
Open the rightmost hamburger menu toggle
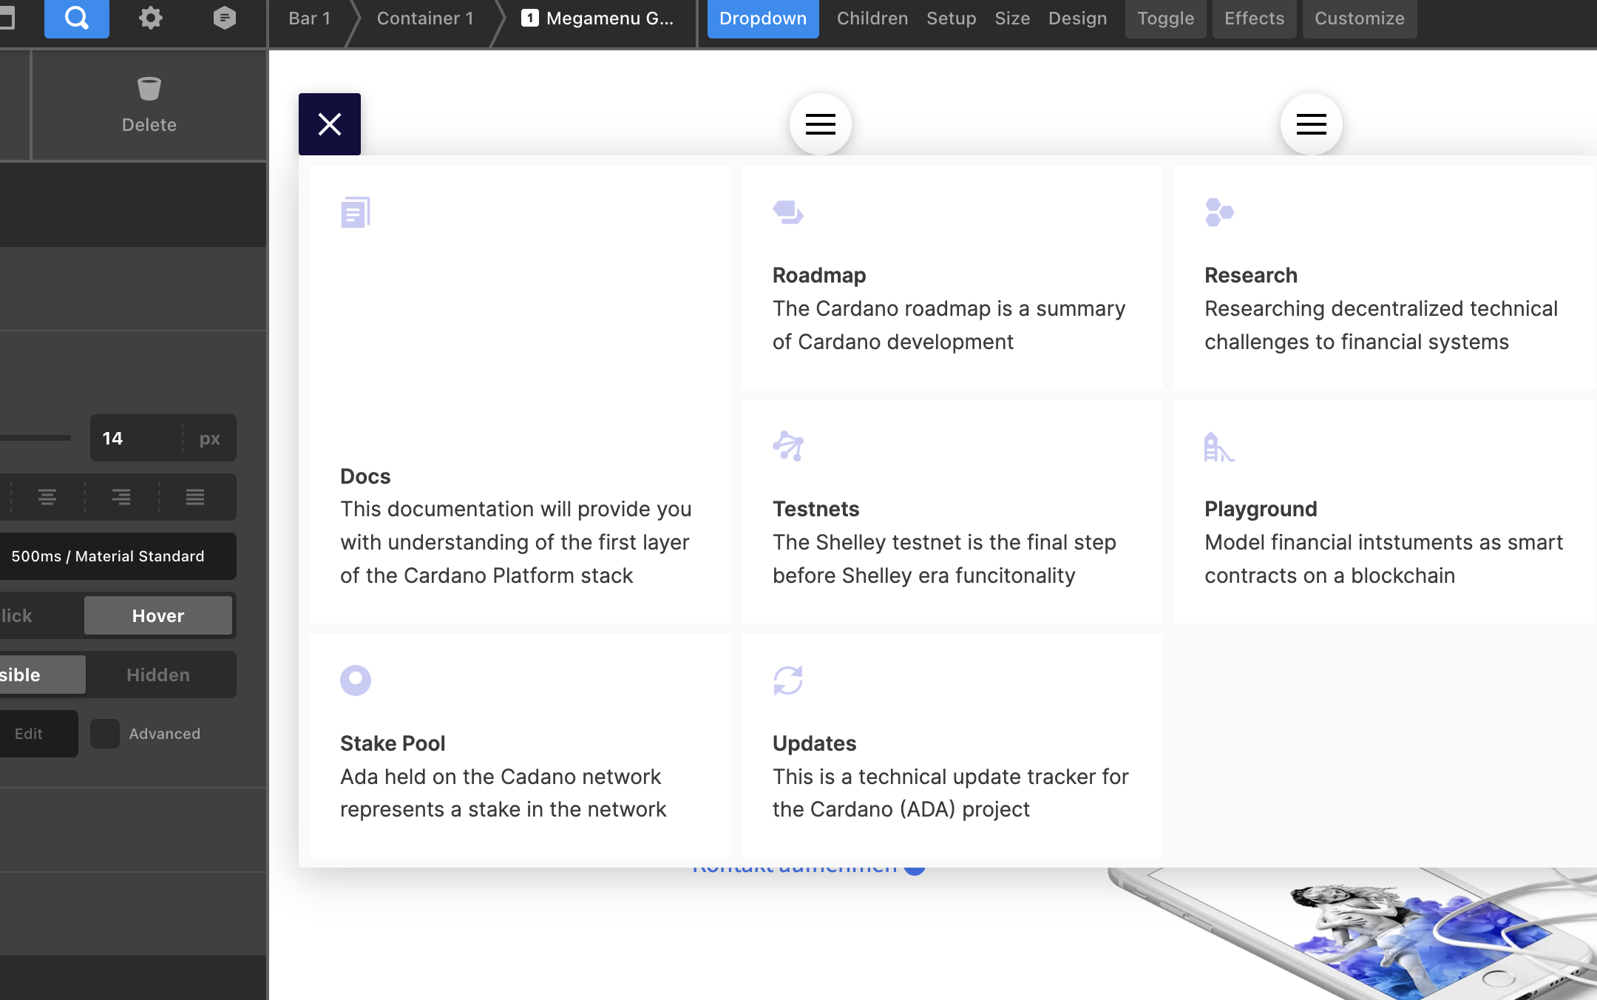[x=1312, y=124]
